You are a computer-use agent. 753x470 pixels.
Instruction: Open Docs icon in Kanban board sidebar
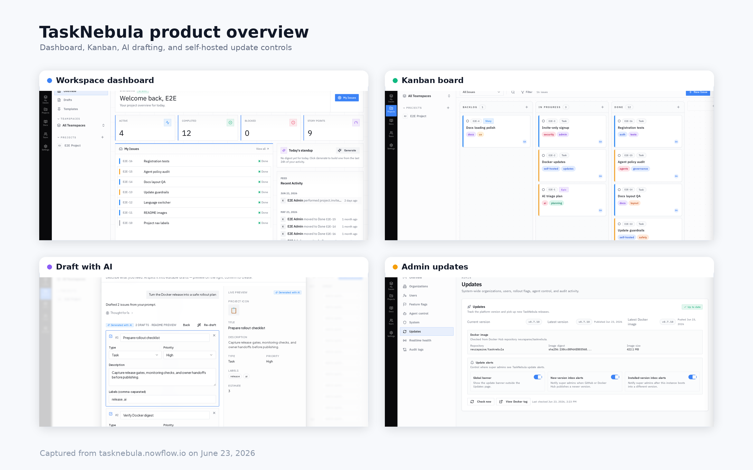(391, 122)
